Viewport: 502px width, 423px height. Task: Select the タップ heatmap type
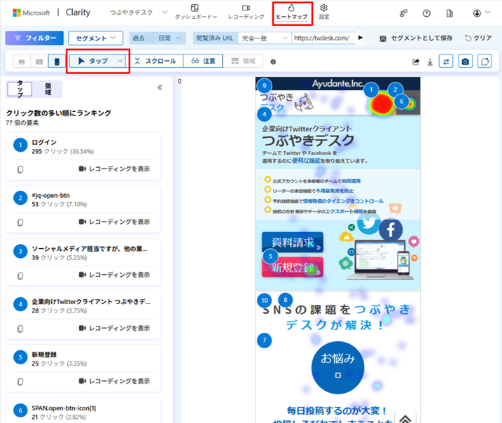click(x=93, y=61)
